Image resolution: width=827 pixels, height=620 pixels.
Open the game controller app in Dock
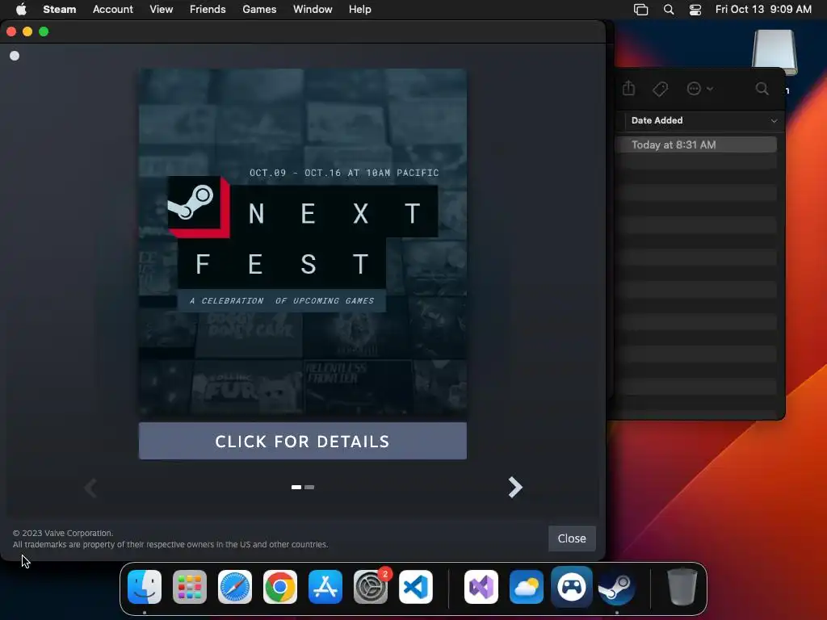point(572,587)
